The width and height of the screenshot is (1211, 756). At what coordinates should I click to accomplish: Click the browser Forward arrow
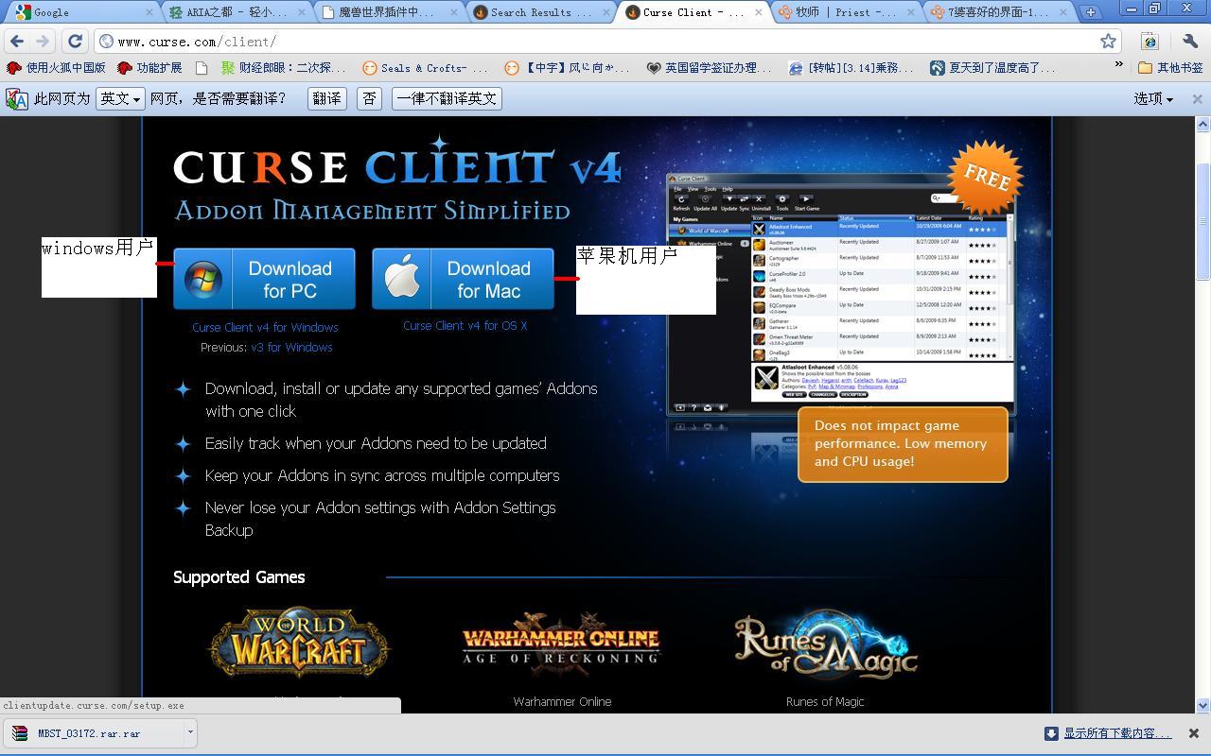(43, 42)
